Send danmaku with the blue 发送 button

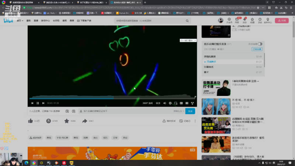tap(190, 111)
